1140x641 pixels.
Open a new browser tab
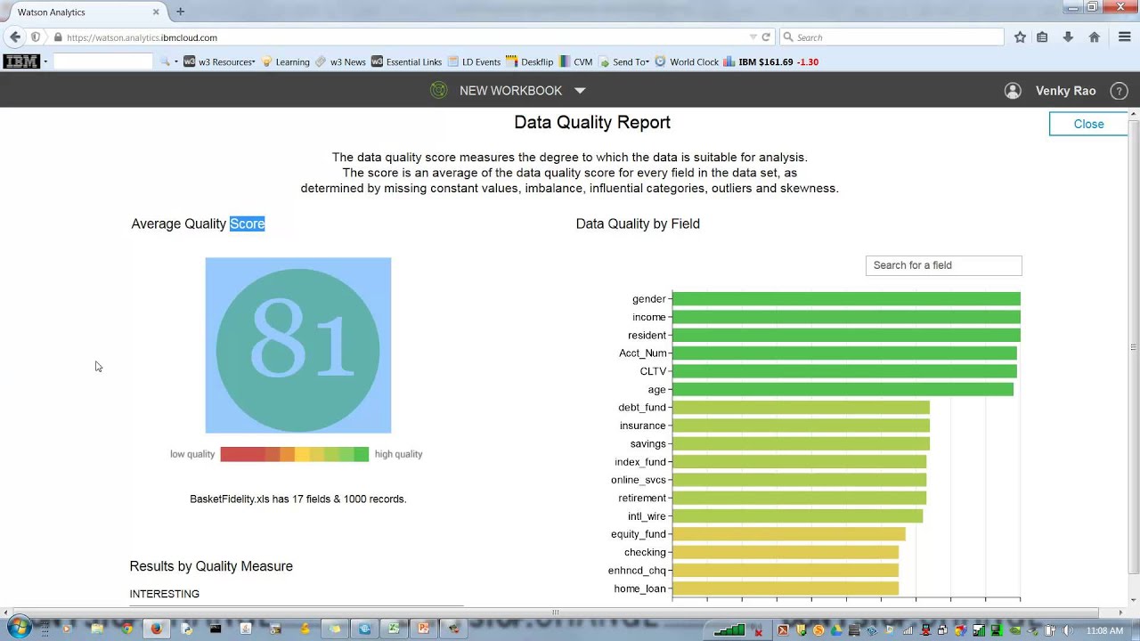coord(180,12)
